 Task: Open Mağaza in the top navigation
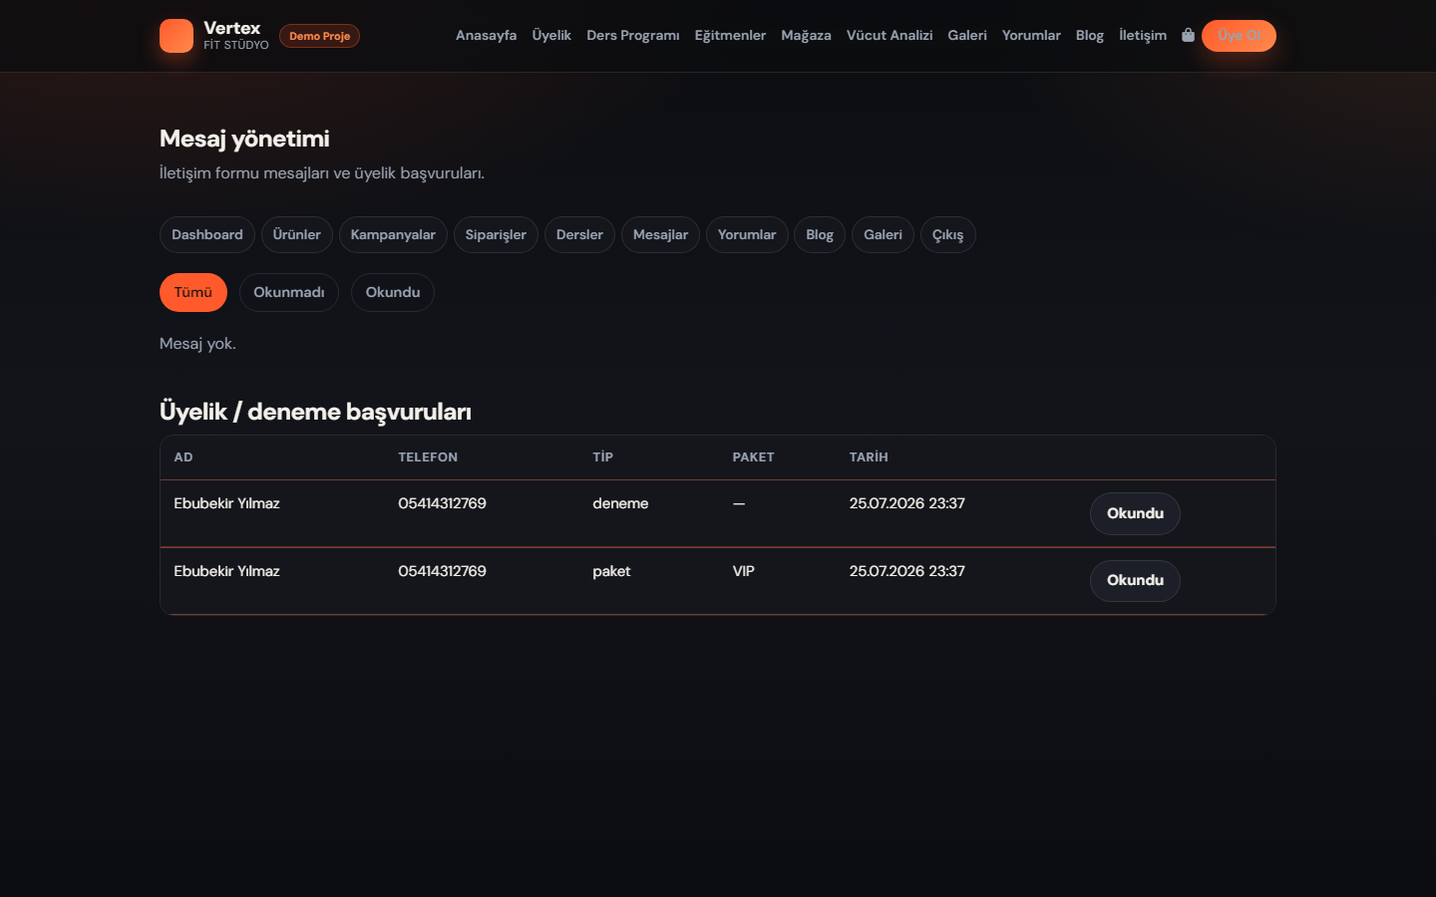(x=806, y=36)
